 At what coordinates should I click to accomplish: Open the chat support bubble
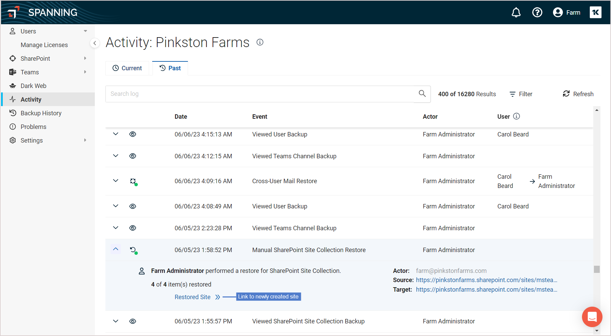(x=592, y=317)
